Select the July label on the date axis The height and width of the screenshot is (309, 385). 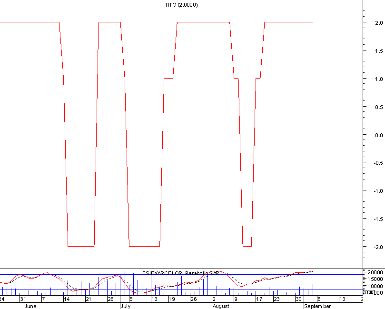[125, 307]
